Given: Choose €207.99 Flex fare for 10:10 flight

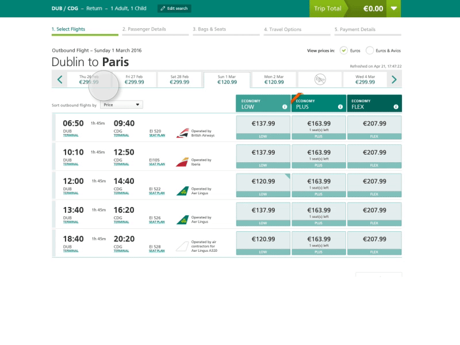Looking at the screenshot, I should (374, 156).
